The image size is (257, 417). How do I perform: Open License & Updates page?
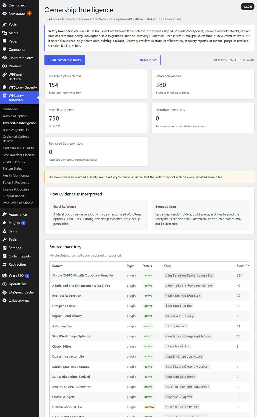tap(16, 189)
